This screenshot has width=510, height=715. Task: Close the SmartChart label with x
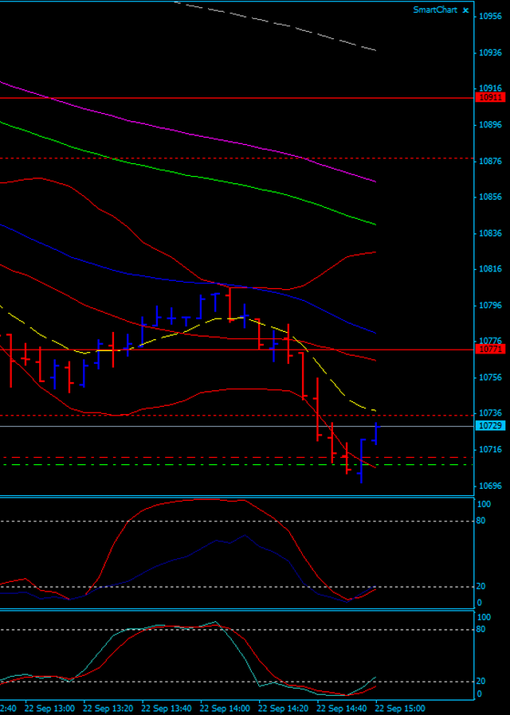[x=465, y=10]
